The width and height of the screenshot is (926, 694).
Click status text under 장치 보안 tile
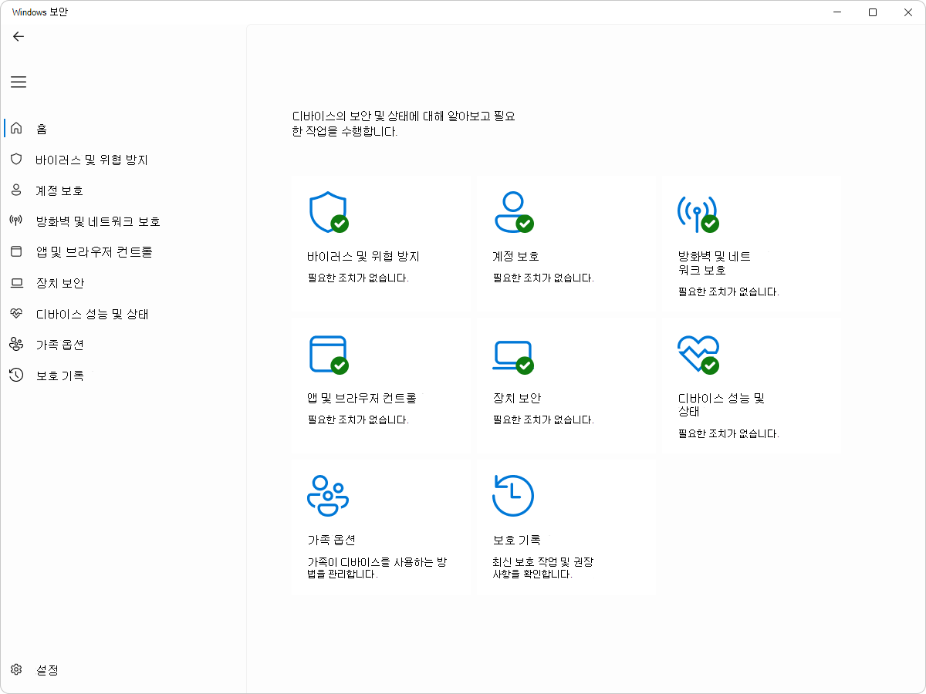coord(543,420)
